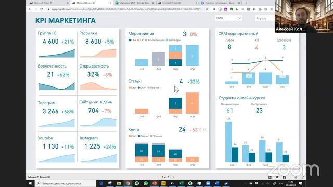This screenshot has height=187, width=333.
Task: Switch to first Microsoft Power BI tab
Action: pos(48,3)
